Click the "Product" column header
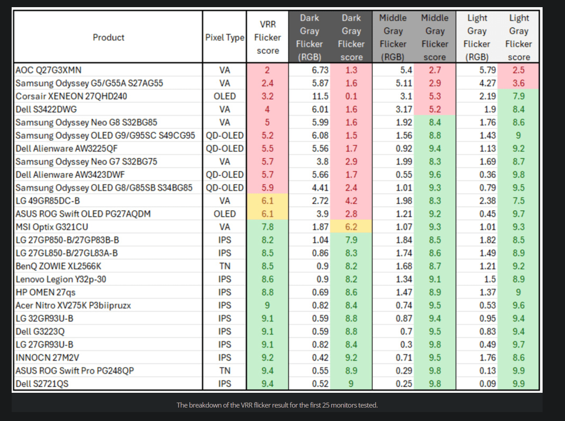The height and width of the screenshot is (421, 565). [109, 37]
